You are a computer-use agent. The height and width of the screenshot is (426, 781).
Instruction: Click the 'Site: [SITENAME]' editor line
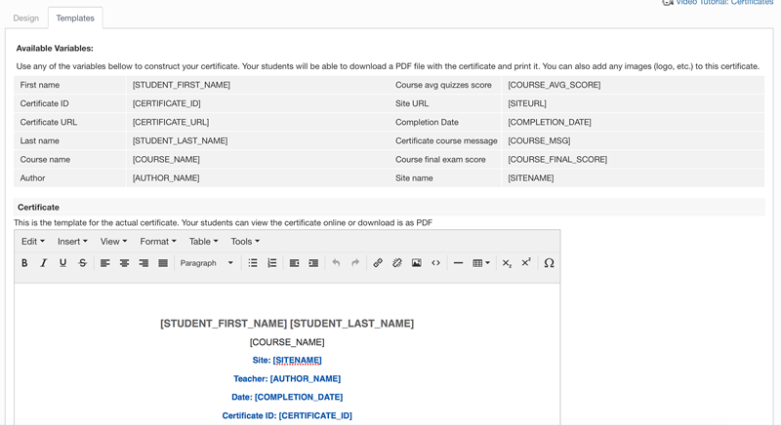pyautogui.click(x=287, y=361)
